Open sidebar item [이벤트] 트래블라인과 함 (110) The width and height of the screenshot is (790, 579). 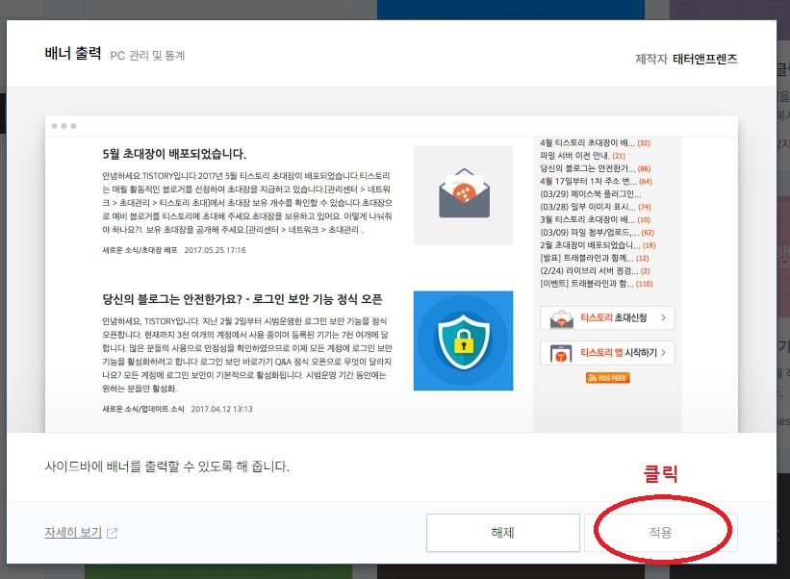click(x=597, y=284)
